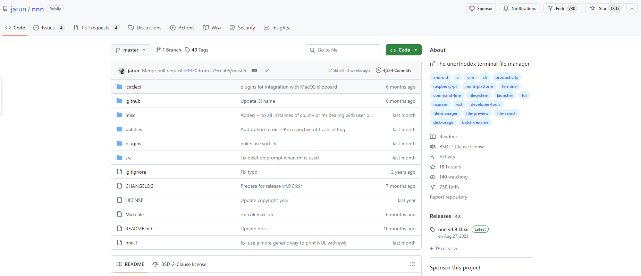Viewport: 641px width, 276px height.
Task: Click the Go to file search field
Action: pos(343,50)
